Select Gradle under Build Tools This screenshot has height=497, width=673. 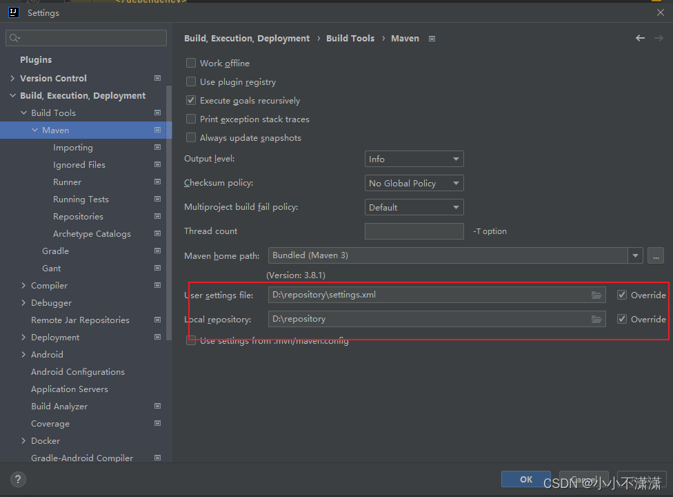pos(55,251)
